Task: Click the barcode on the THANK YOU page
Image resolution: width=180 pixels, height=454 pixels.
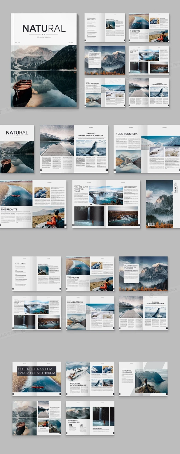Action: pyautogui.click(x=151, y=224)
